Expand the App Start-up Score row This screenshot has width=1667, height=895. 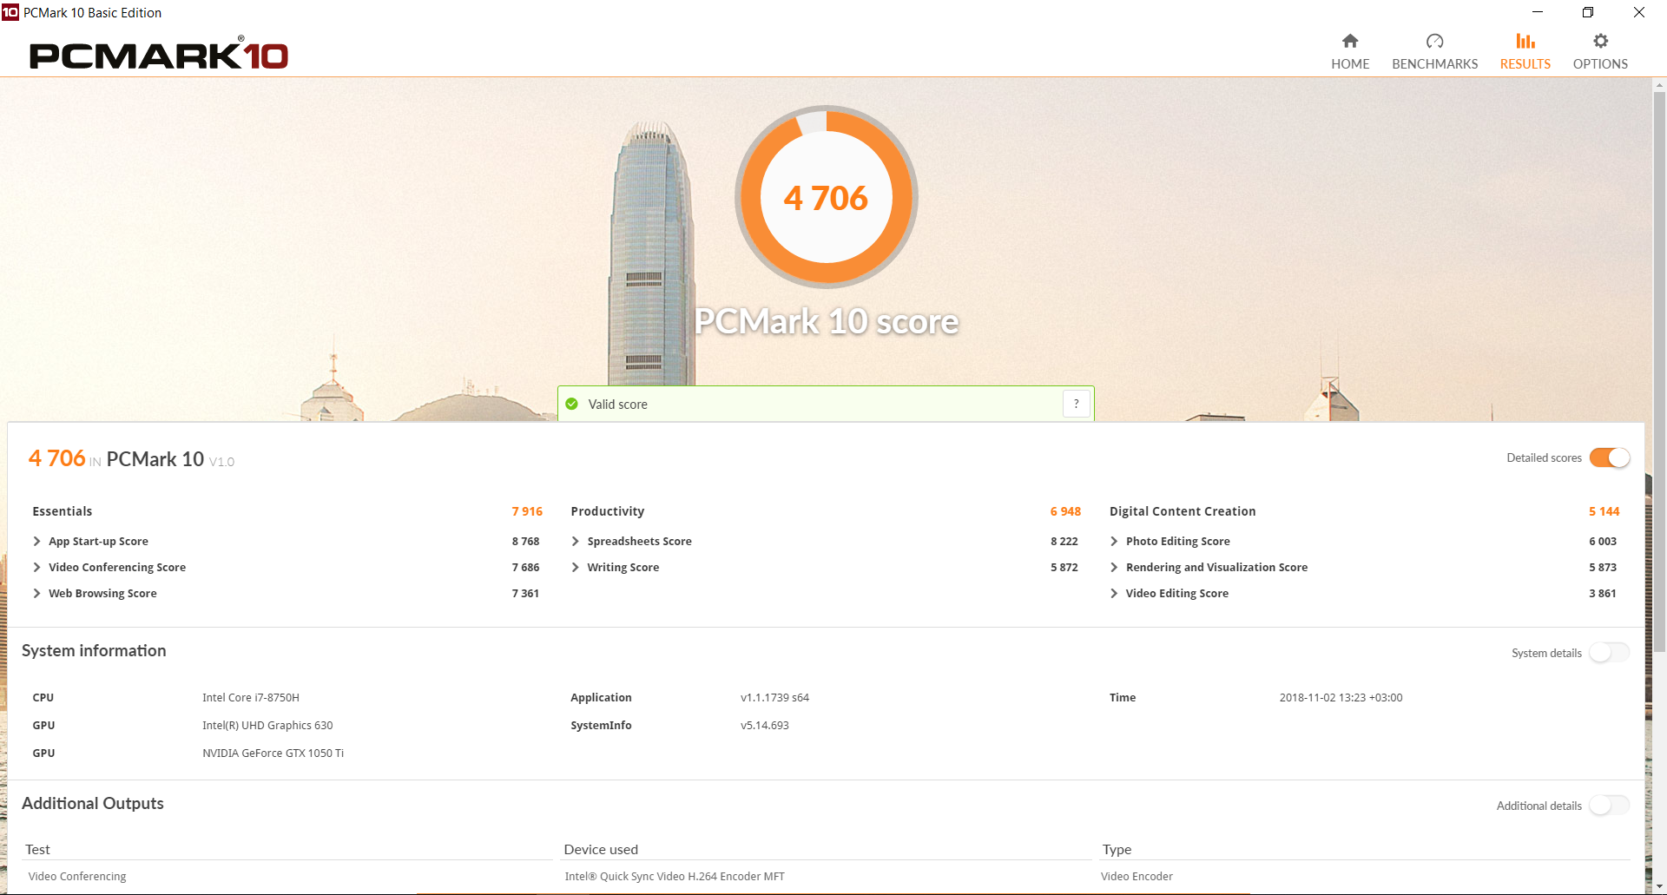click(286, 541)
